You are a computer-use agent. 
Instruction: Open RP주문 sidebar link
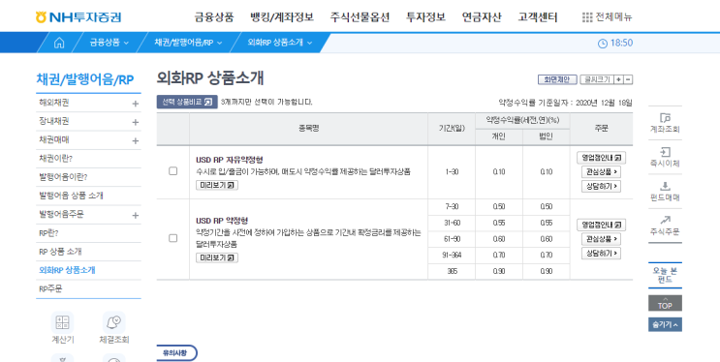tap(50, 288)
